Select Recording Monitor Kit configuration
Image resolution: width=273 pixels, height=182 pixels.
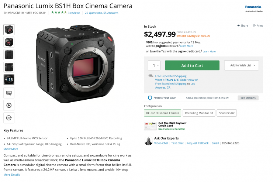(199, 113)
